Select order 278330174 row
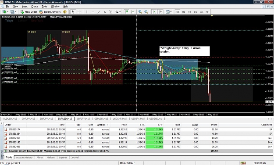 pos(138,129)
